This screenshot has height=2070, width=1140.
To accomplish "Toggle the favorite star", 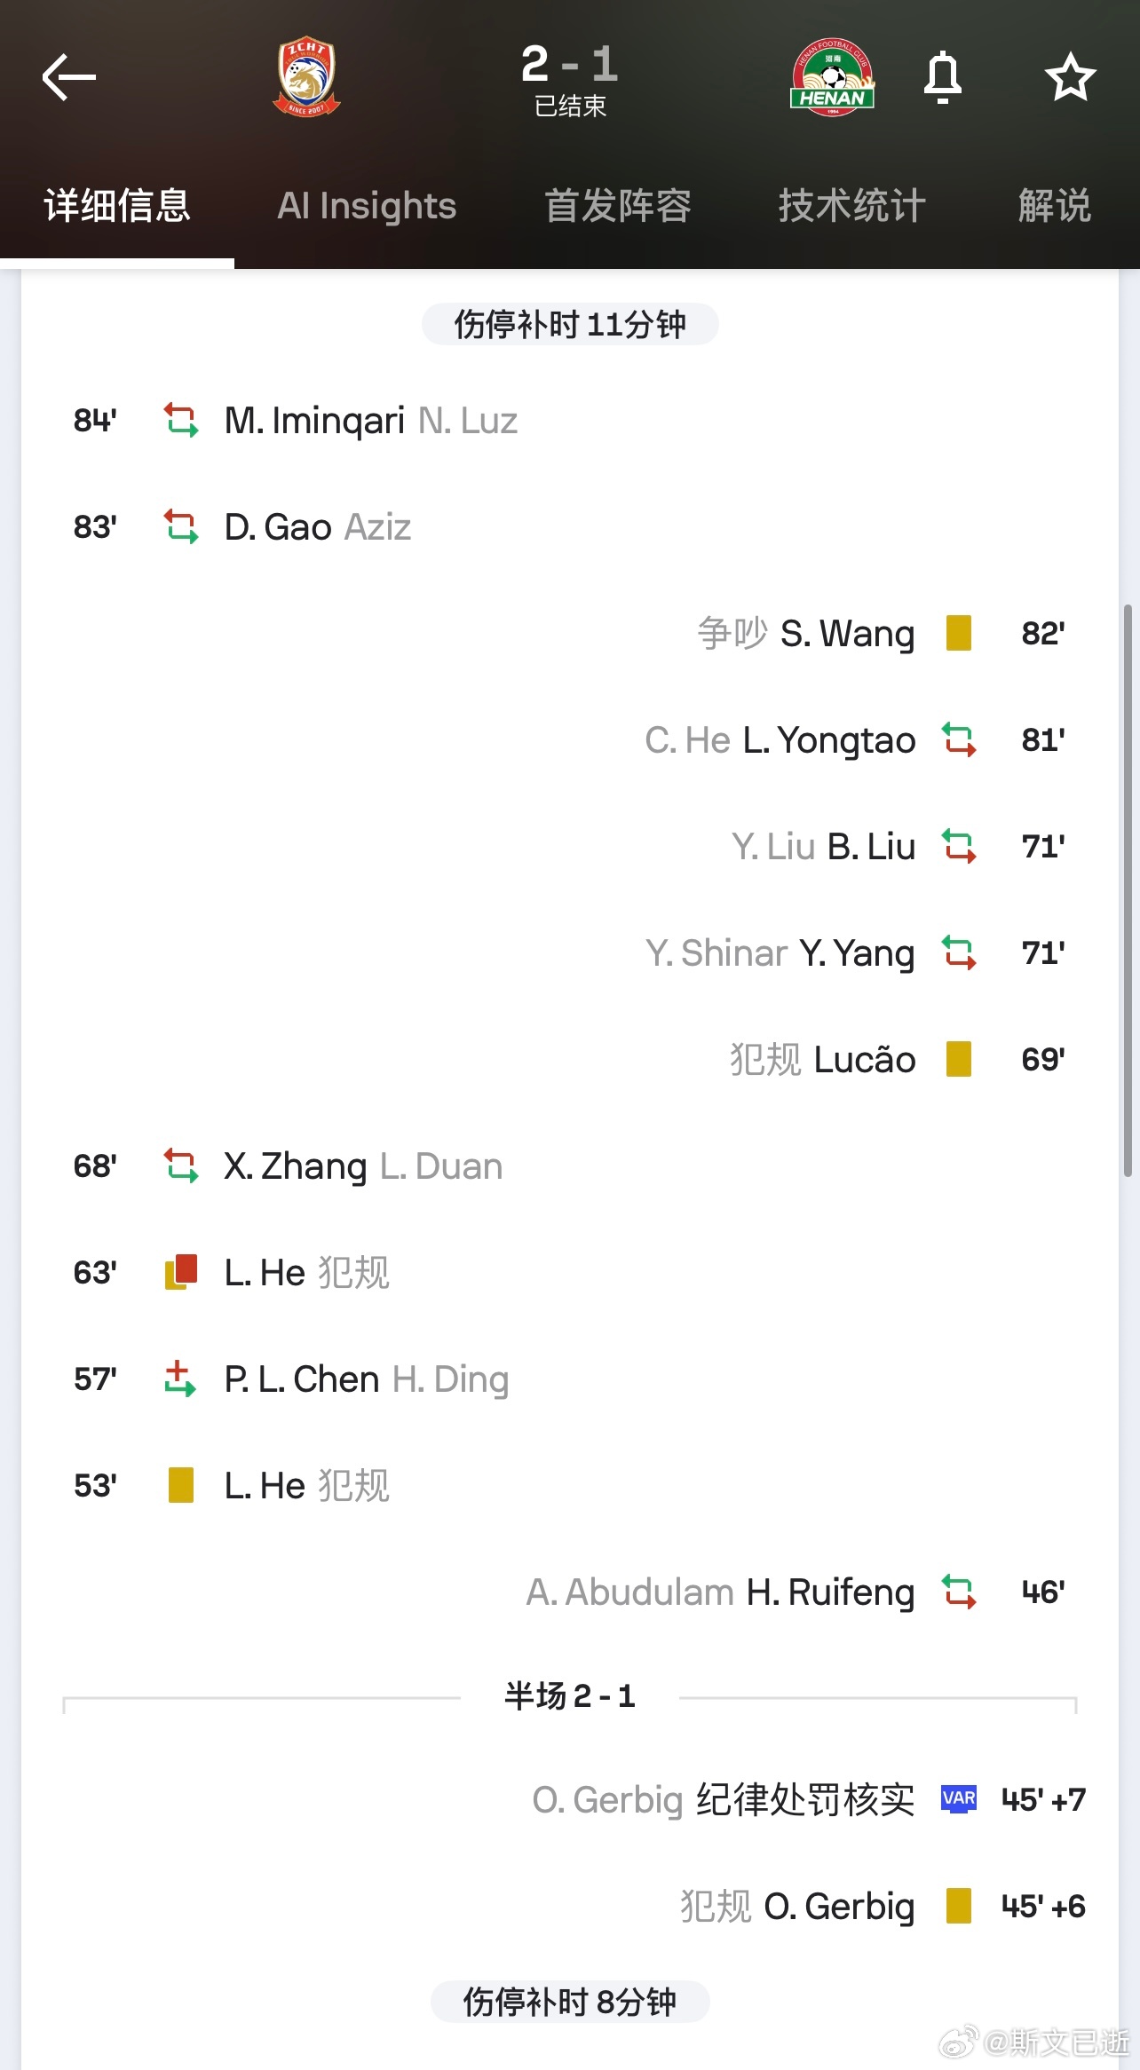I will (1070, 77).
